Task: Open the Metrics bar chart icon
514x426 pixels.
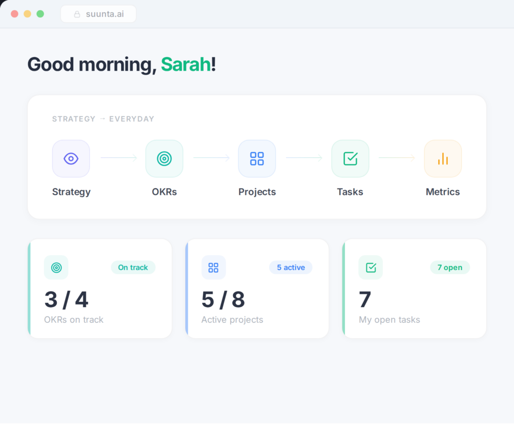Action: [x=443, y=159]
